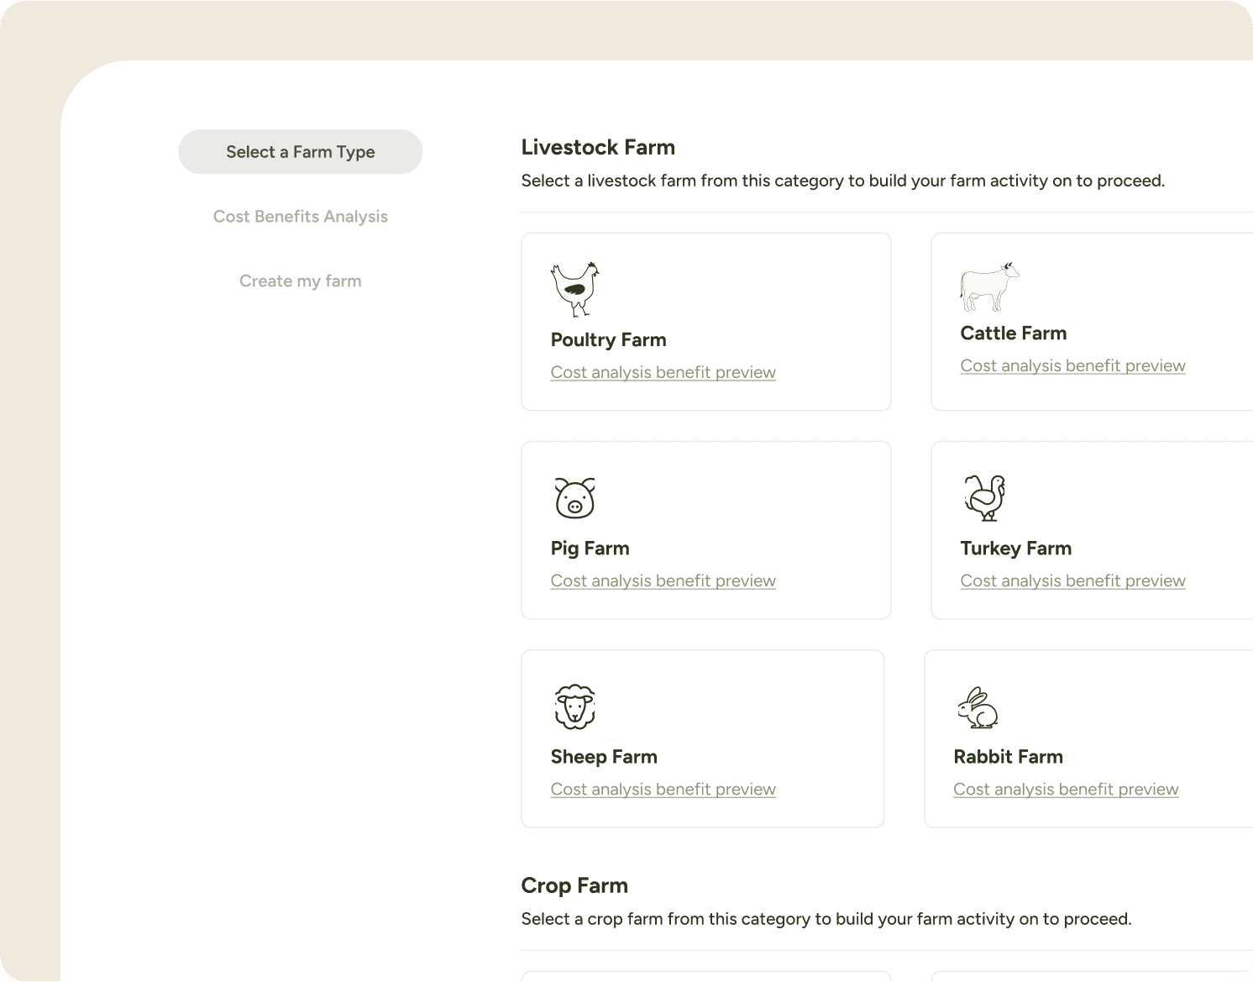Image resolution: width=1253 pixels, height=982 pixels.
Task: Open the Create my farm step
Action: click(301, 281)
